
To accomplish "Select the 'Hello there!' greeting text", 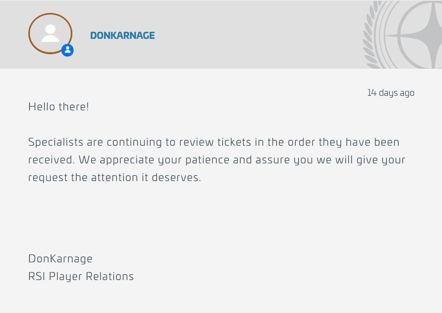I will [x=59, y=107].
